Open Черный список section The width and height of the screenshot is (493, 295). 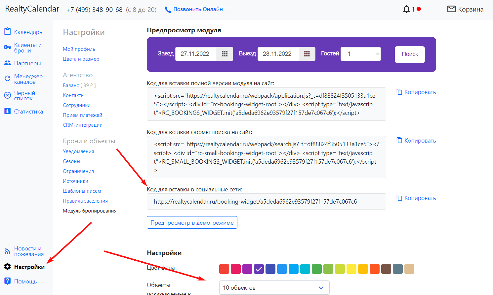(24, 96)
